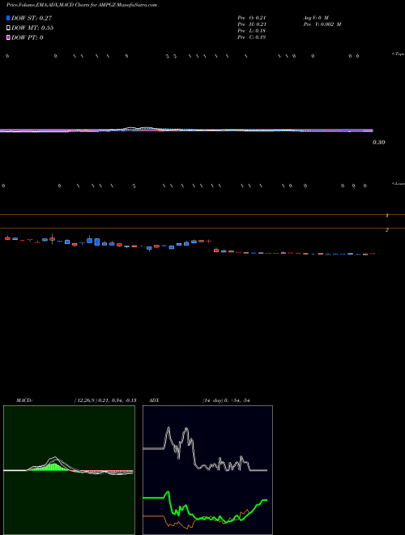Click the chart title mentioning AMPGZ MunafaSutra.com
Viewport: 405px width, 535px height.
(x=82, y=6)
